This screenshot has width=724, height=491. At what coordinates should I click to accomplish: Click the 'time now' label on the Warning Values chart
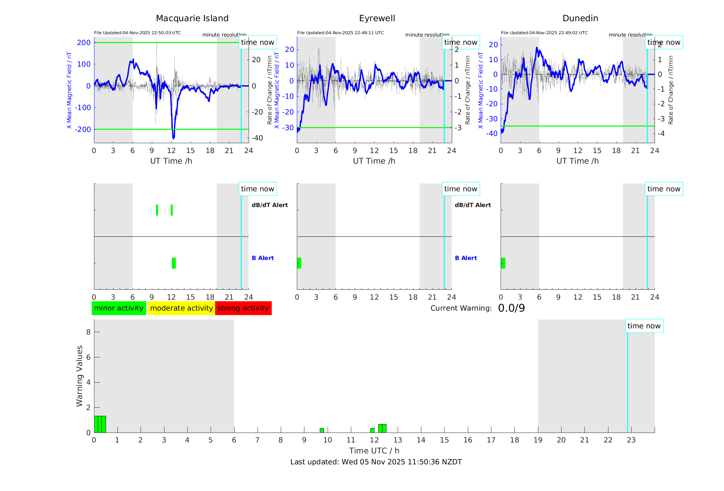pos(644,326)
